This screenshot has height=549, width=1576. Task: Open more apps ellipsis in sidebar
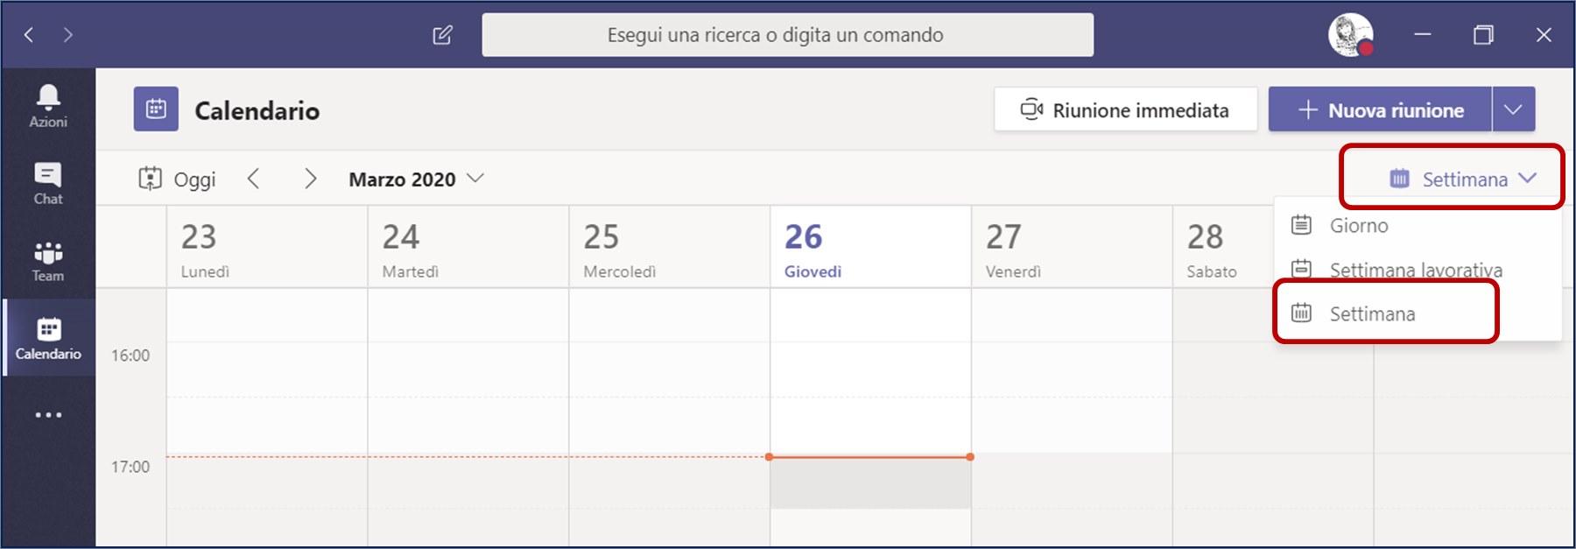pyautogui.click(x=48, y=415)
